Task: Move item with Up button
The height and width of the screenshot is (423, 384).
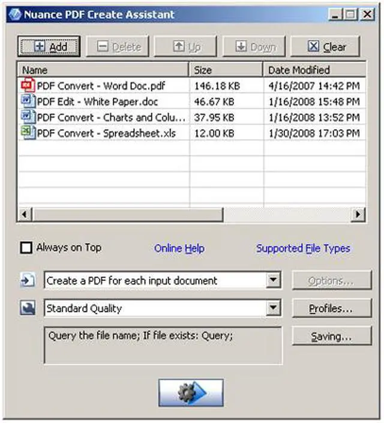Action: pyautogui.click(x=185, y=47)
